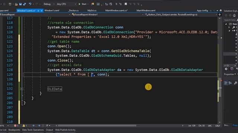Open the Undo history dropdown arrow
Image resolution: width=238 pixels, height=133 pixels.
click(x=33, y=4)
